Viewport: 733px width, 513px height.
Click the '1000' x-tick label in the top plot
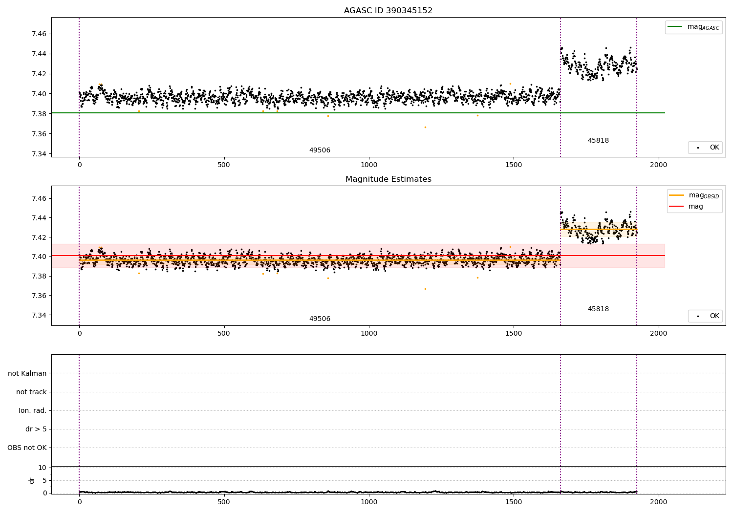click(x=369, y=165)
